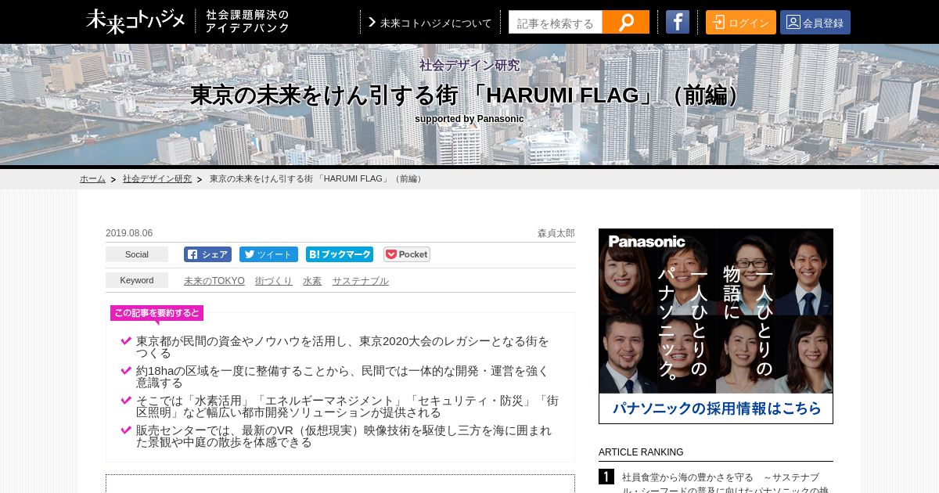The width and height of the screenshot is (939, 493).
Task: Click the 社会課題解決のアイデアバンク tagline
Action: [x=247, y=21]
